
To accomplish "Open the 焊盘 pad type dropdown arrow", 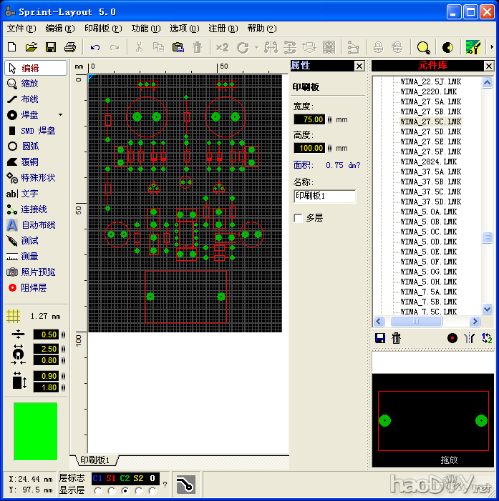I will point(60,115).
